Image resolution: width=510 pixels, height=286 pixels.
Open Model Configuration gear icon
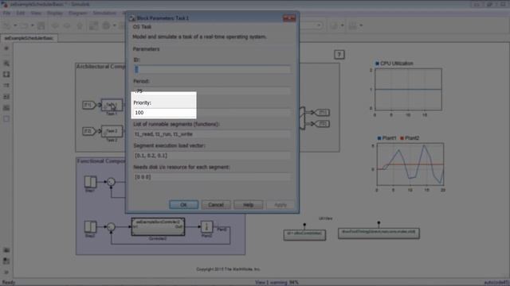pyautogui.click(x=106, y=25)
